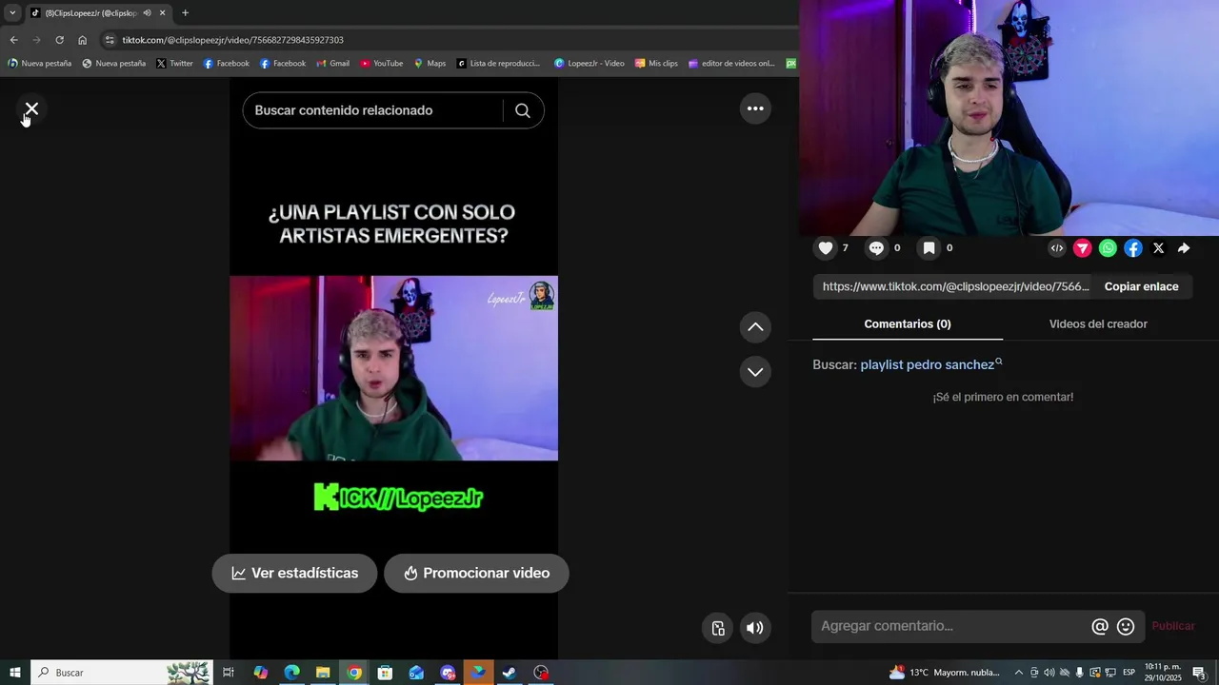
Task: Open the Chrome tab search dropdown
Action: click(x=12, y=13)
